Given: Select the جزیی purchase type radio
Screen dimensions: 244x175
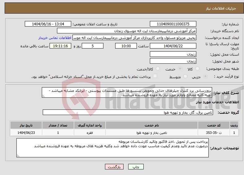Looking at the screenshot, I should click(205, 76).
